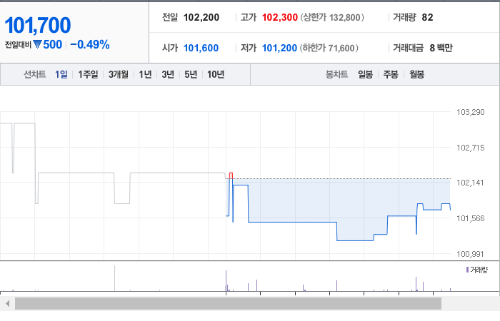Click the 전일 value 102,200

pyautogui.click(x=201, y=17)
